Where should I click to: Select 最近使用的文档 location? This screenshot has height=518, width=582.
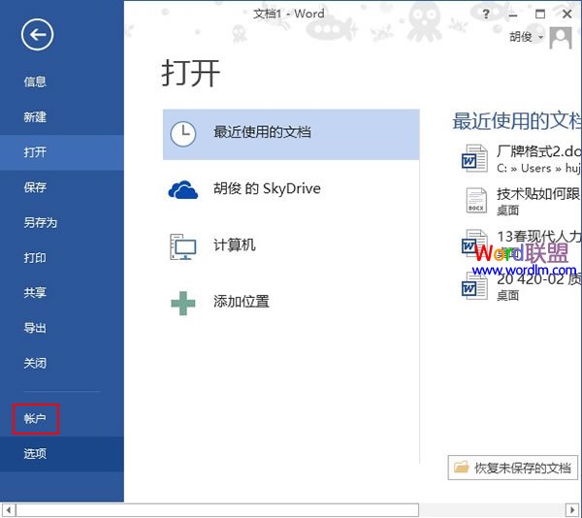[291, 134]
